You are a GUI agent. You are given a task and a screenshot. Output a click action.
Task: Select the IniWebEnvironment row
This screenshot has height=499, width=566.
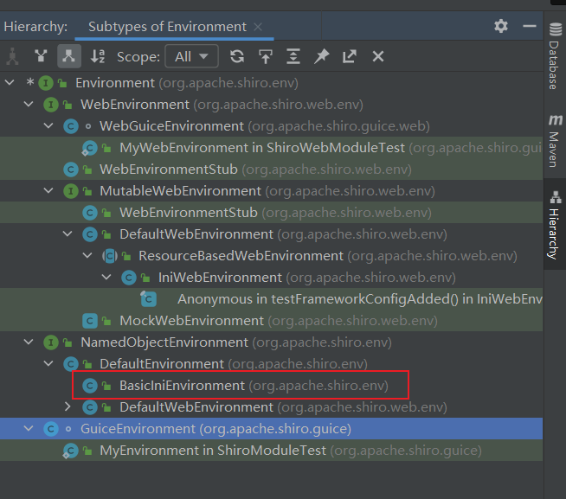click(271, 278)
